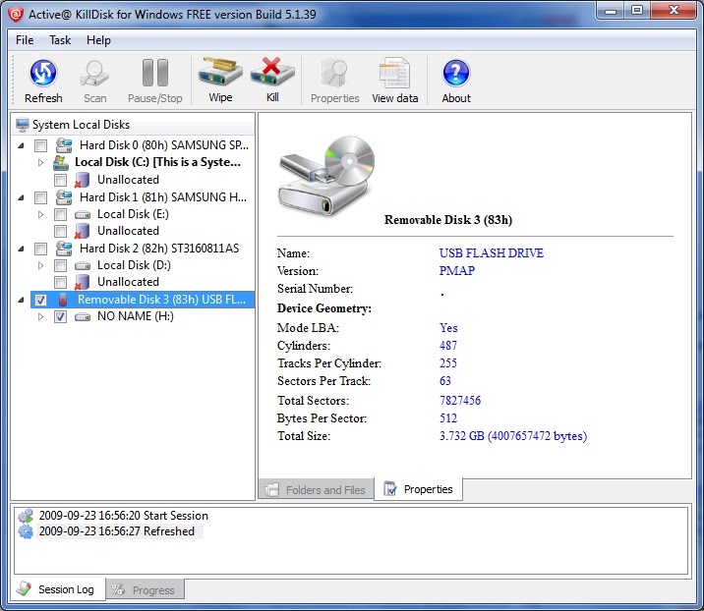Image resolution: width=704 pixels, height=611 pixels.
Task: Open the File menu
Action: coord(25,40)
